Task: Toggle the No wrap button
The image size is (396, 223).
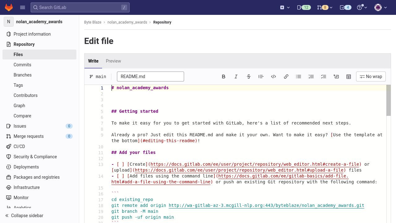Action: (x=371, y=77)
